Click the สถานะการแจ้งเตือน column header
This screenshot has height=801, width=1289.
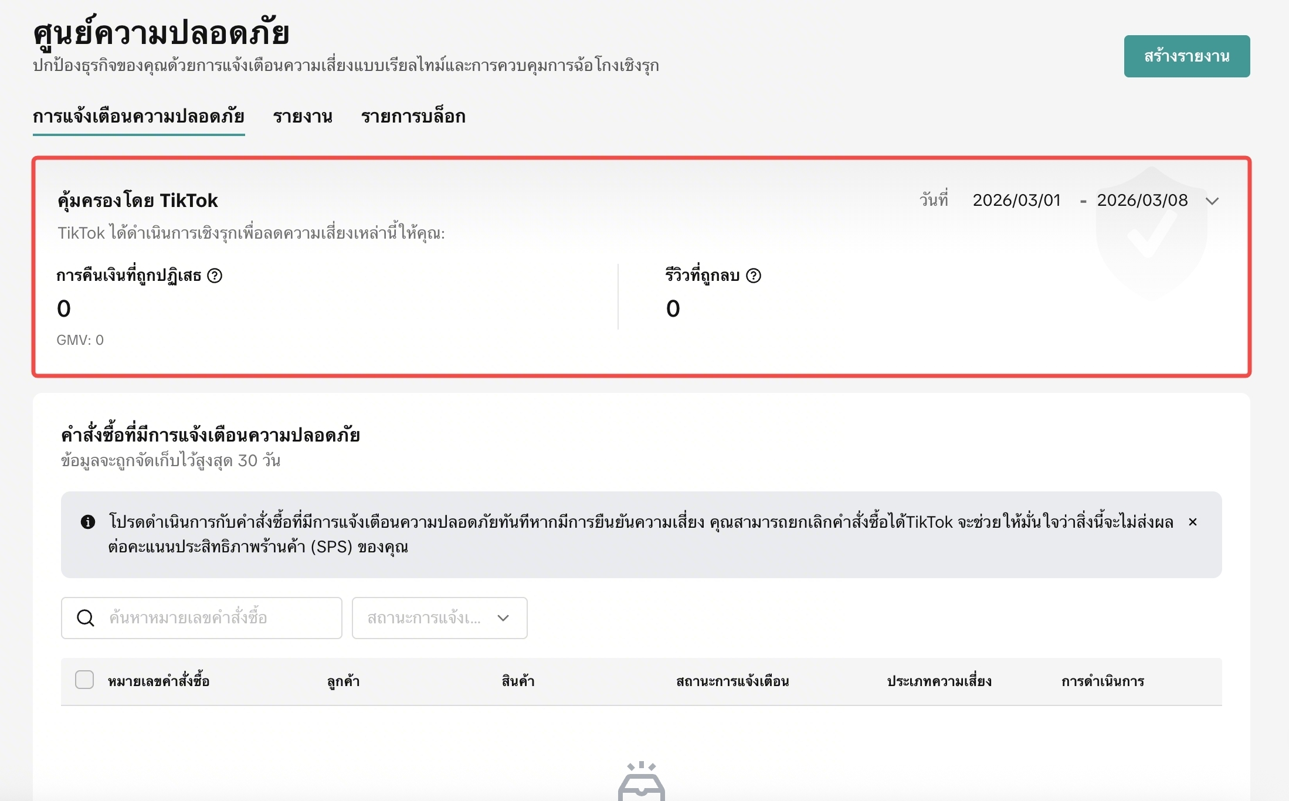732,681
